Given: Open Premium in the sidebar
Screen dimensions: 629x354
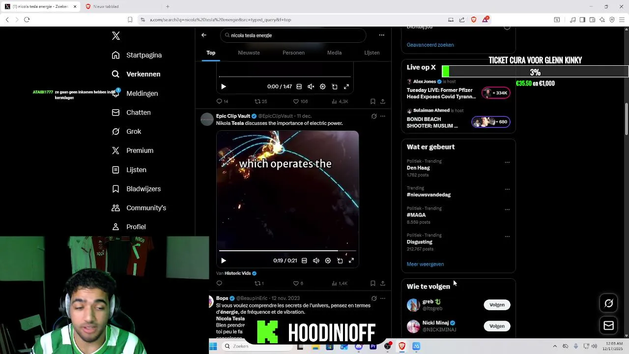Looking at the screenshot, I should tap(133, 150).
